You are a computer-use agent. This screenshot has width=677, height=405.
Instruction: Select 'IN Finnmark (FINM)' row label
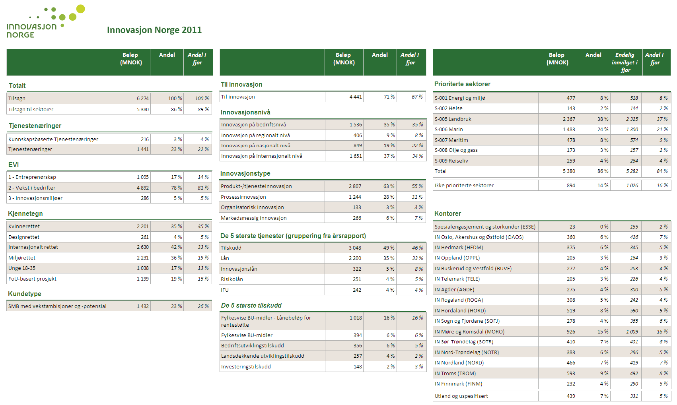[458, 384]
